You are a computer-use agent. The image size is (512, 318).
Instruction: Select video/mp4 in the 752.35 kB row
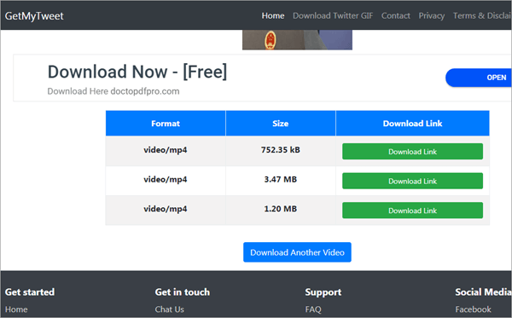tap(166, 150)
